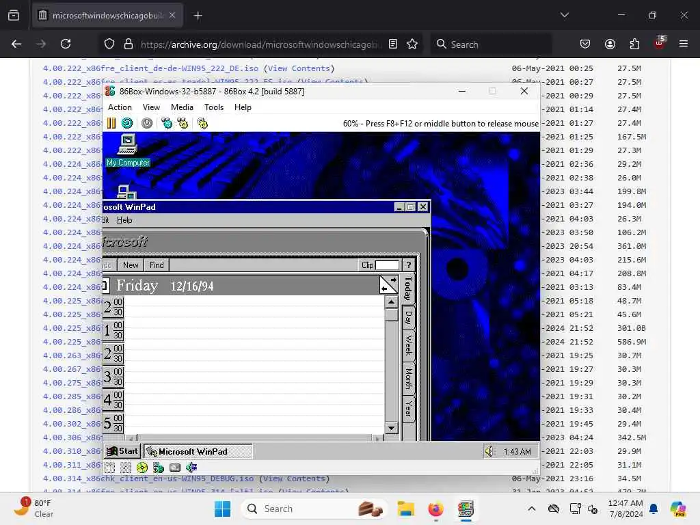700x525 pixels.
Task: Show site security lock info
Action: pyautogui.click(x=129, y=44)
